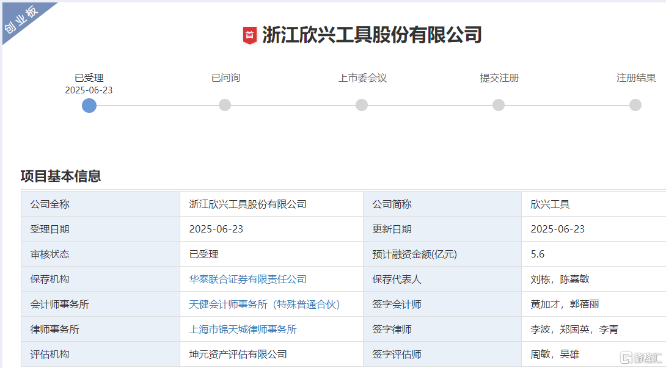
Task: Click the 更新日期 label cell
Action: (442, 229)
